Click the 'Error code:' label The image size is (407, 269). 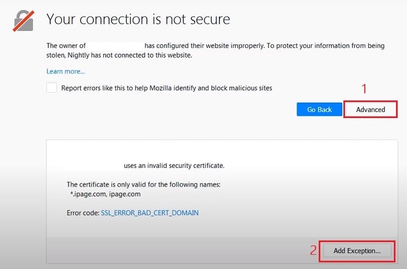pos(83,213)
